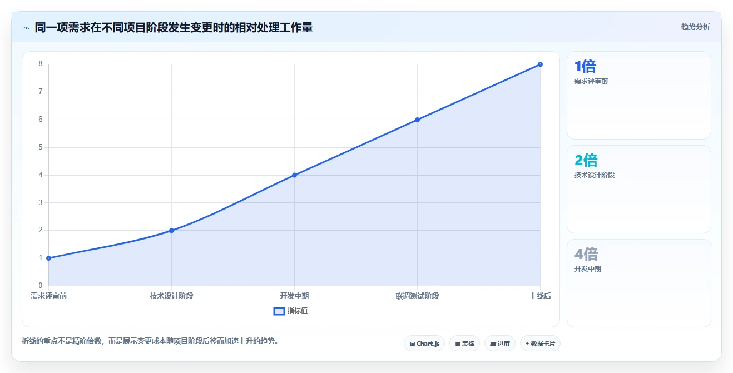Viewport: 733px width, 373px height.
Task: Click the 表格 tag icon
Action: pyautogui.click(x=458, y=344)
